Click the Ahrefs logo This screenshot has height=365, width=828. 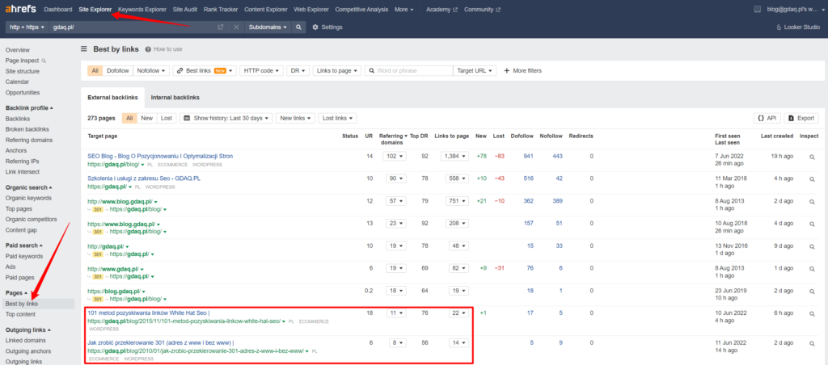19,9
